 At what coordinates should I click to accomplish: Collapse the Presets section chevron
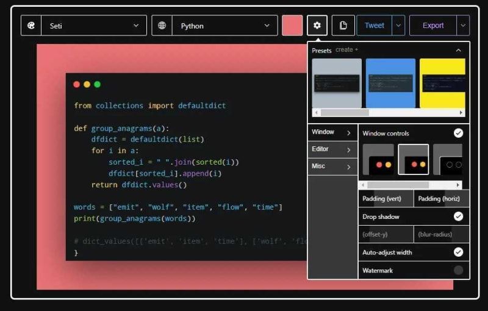[459, 51]
